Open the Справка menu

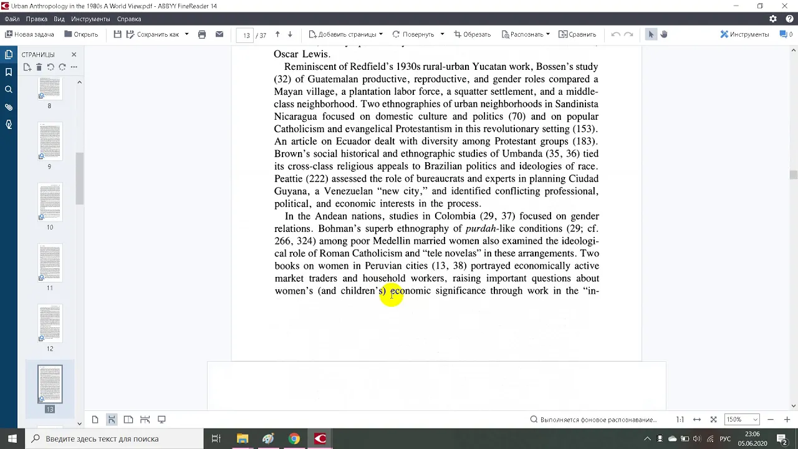coord(129,19)
